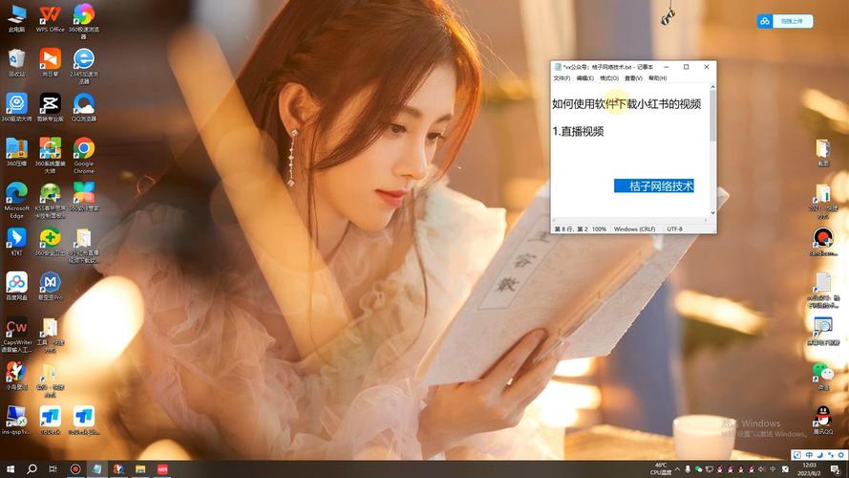The width and height of the screenshot is (849, 478).
Task: Click Notepad's vertical scrollbar down arrow
Action: pos(711,218)
